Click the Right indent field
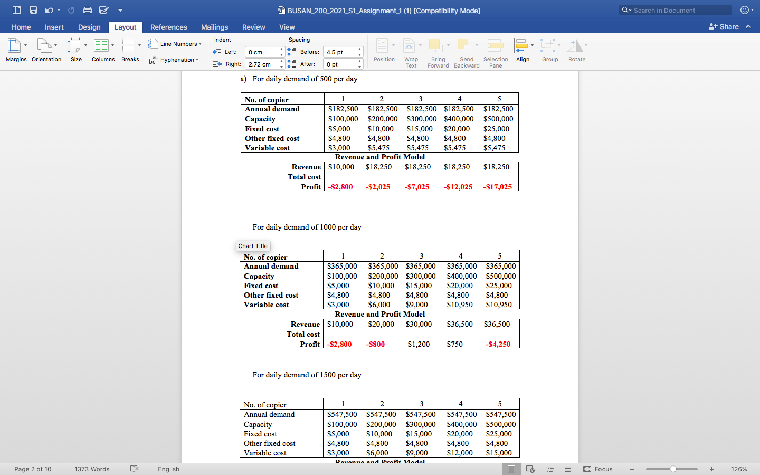760x475 pixels. [262, 64]
